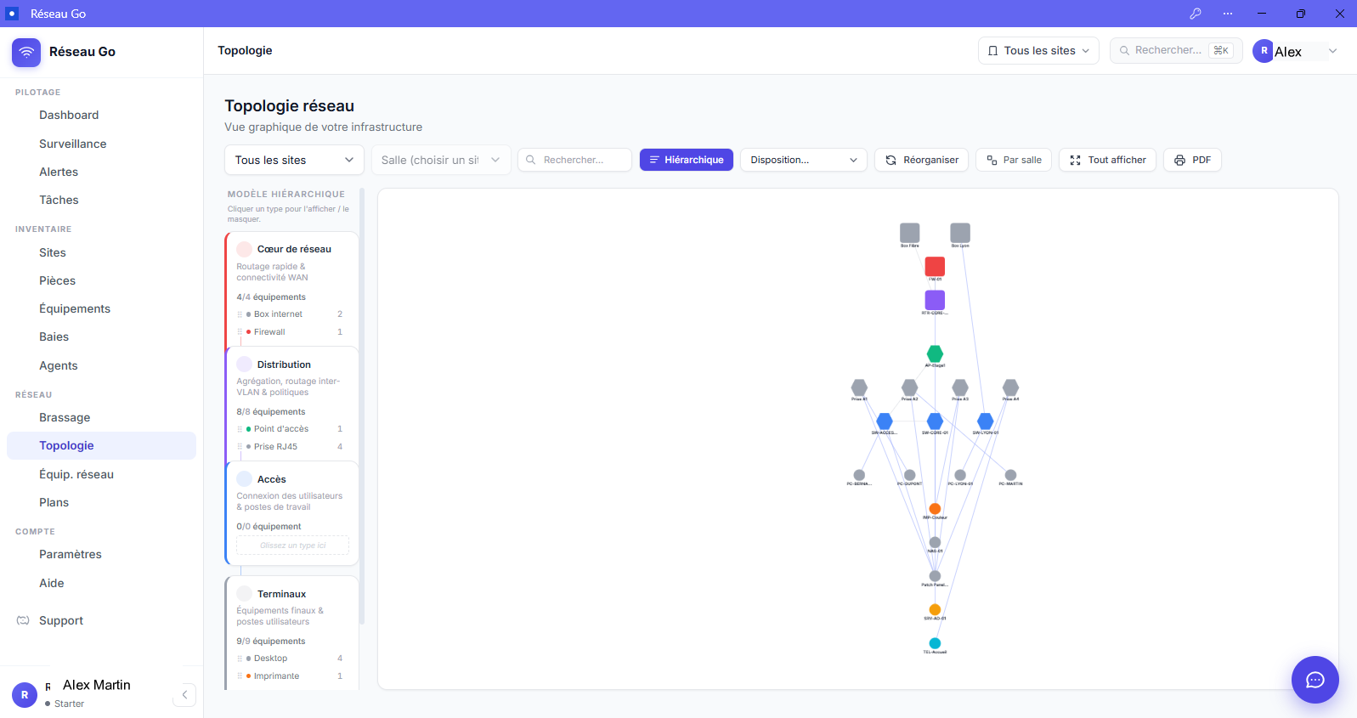Viewport: 1357px width, 718px height.
Task: Open the Tous les sites filter dropdown
Action: tap(294, 160)
